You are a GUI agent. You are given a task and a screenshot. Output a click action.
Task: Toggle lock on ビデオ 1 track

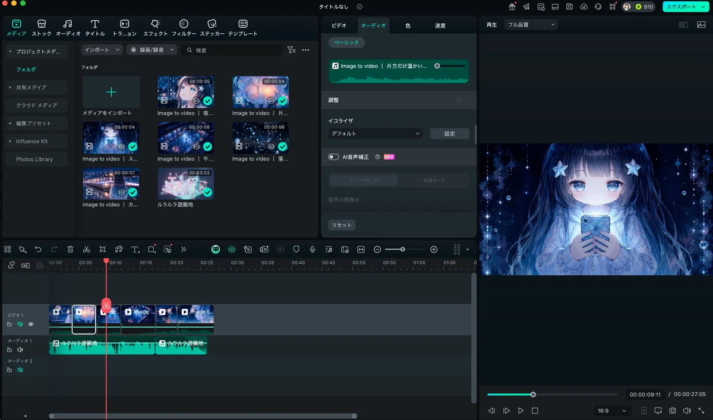pos(10,324)
